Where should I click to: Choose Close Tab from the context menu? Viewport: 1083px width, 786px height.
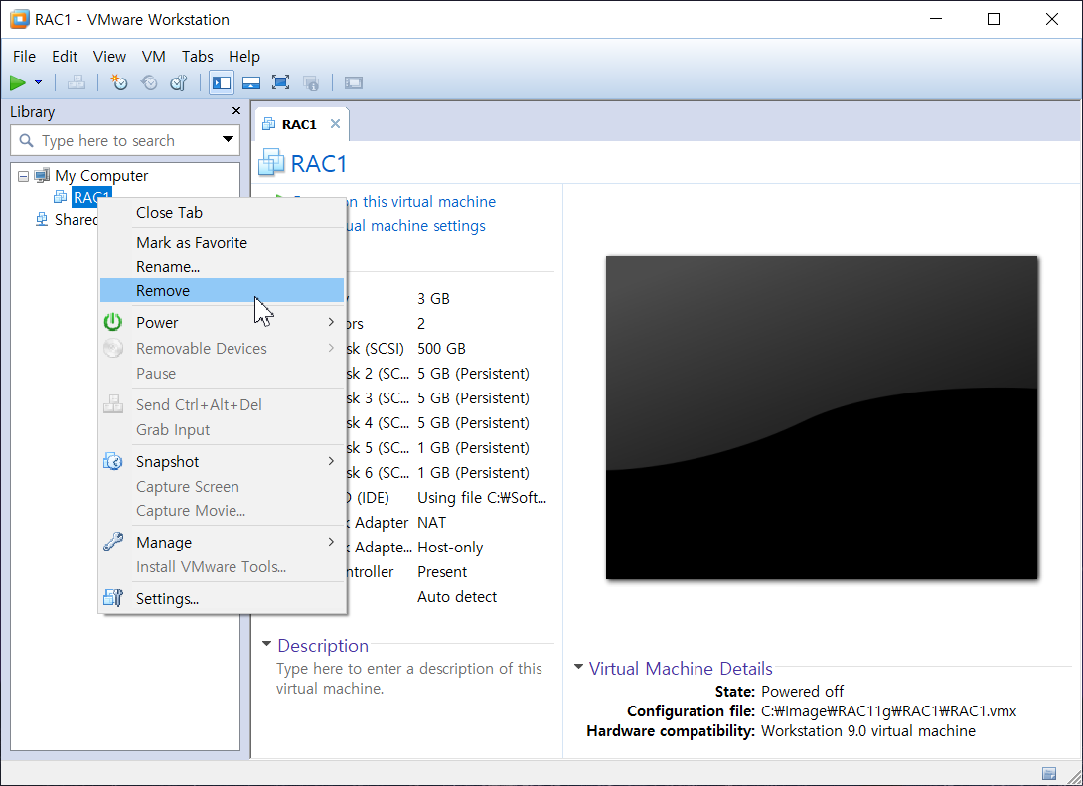[x=222, y=212]
